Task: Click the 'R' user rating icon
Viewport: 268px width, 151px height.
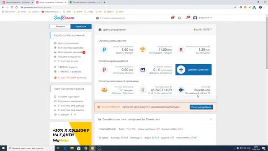Action: click(x=181, y=49)
